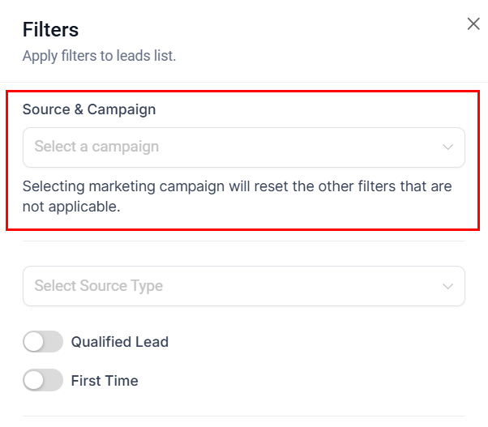Enable the Qualified Lead toggle
The image size is (488, 427).
click(43, 342)
